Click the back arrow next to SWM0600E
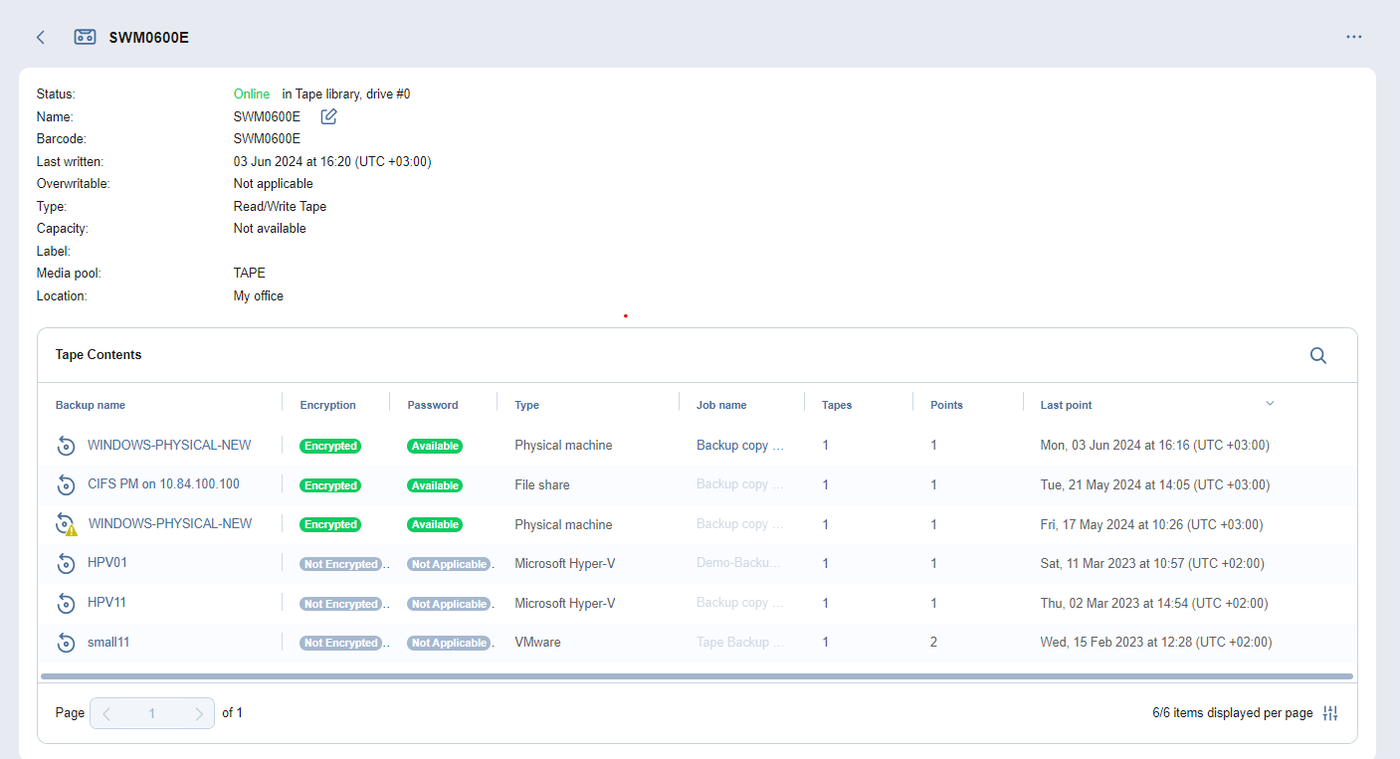Viewport: 1400px width, 759px height. coord(41,37)
